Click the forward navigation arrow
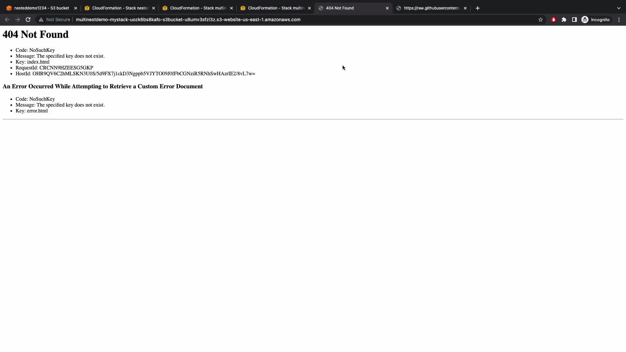This screenshot has height=352, width=626. pyautogui.click(x=18, y=20)
